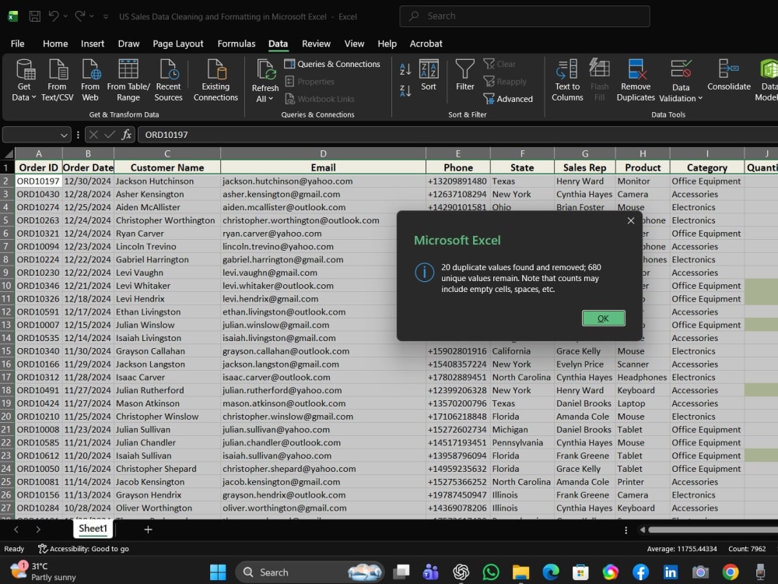Close the Microsoft Excel dialog with X
Image resolution: width=778 pixels, height=584 pixels.
pyautogui.click(x=631, y=220)
